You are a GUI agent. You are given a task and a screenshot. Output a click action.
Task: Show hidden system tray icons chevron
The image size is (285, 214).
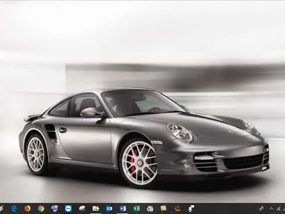[271, 209]
